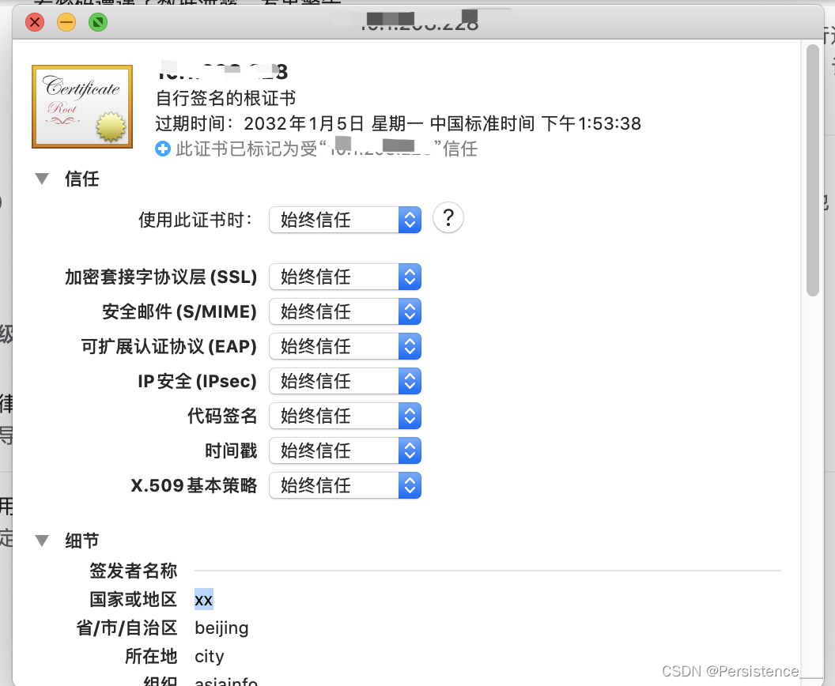835x686 pixels.
Task: Open the 使用此证书时 trust dropdown
Action: pyautogui.click(x=345, y=220)
